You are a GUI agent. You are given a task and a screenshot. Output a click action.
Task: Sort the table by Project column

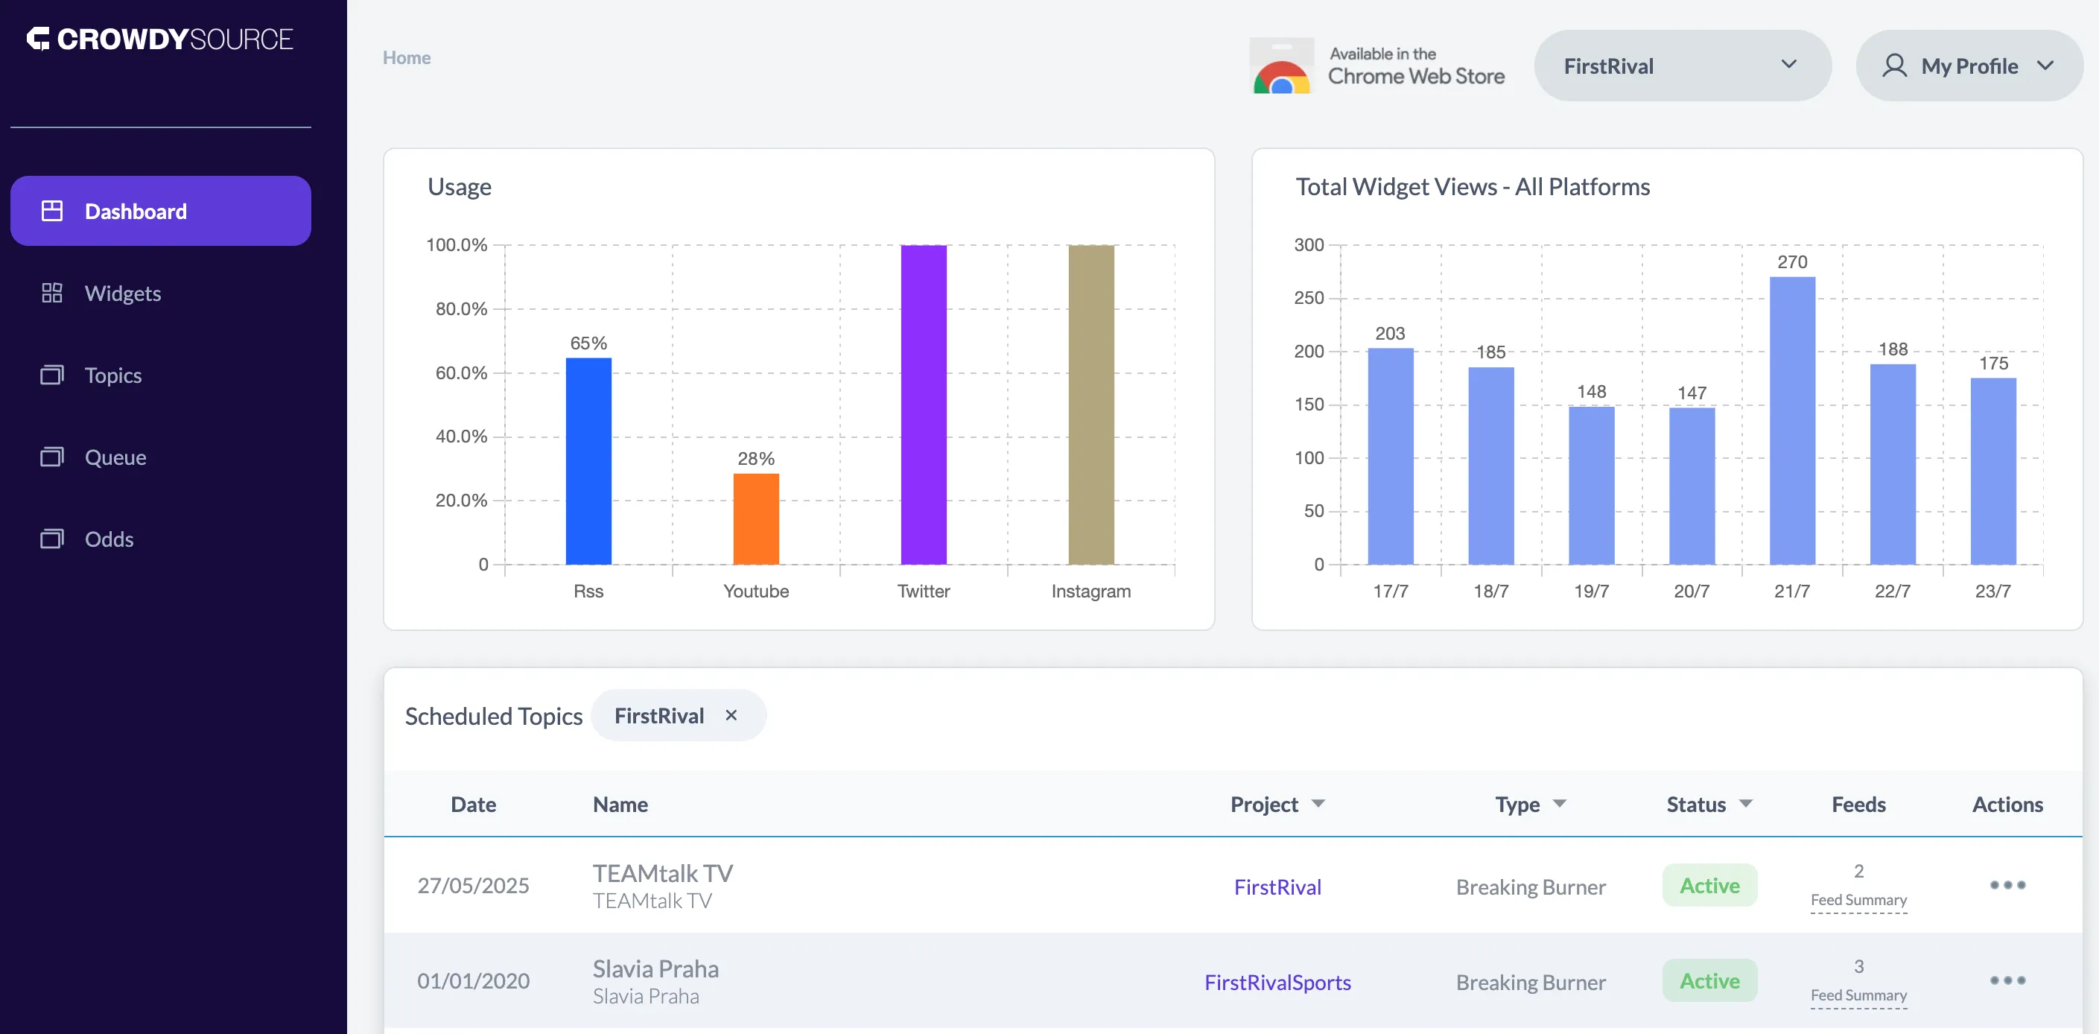point(1320,803)
